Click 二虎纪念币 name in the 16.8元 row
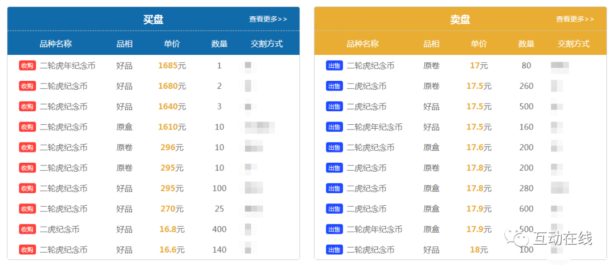 [59, 229]
